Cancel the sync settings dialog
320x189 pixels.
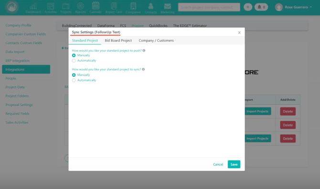tap(218, 165)
